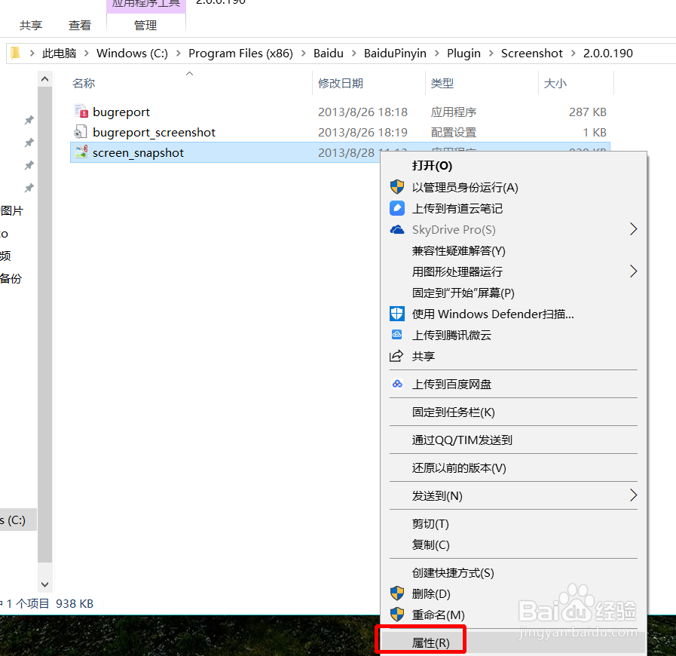Switch to the 查看 ribbon tab
676x656 pixels.
coord(79,25)
